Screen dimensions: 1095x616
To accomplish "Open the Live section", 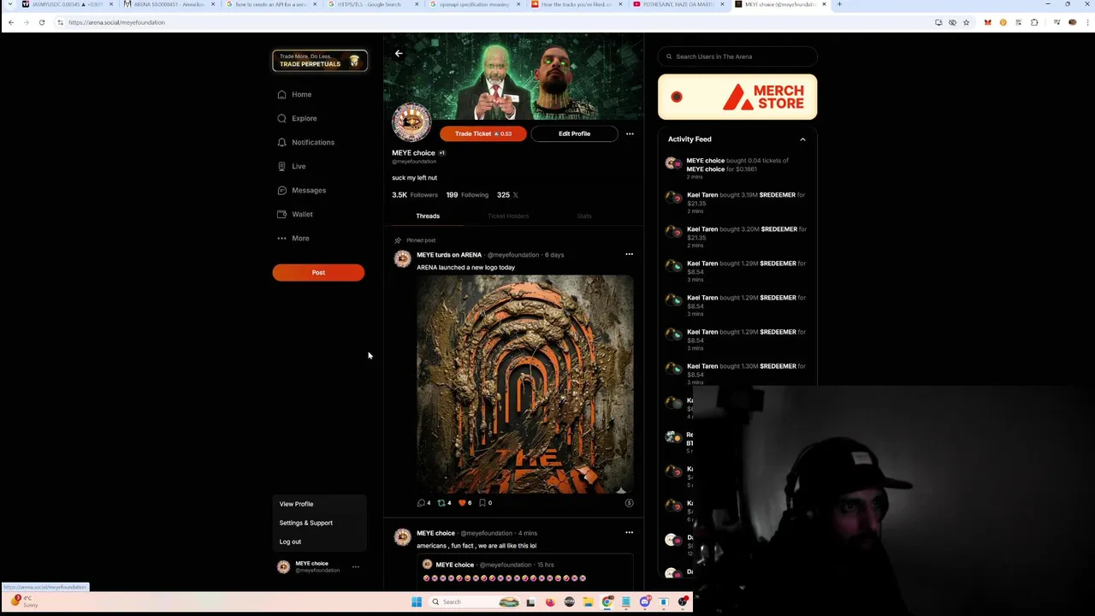I will coord(291,166).
